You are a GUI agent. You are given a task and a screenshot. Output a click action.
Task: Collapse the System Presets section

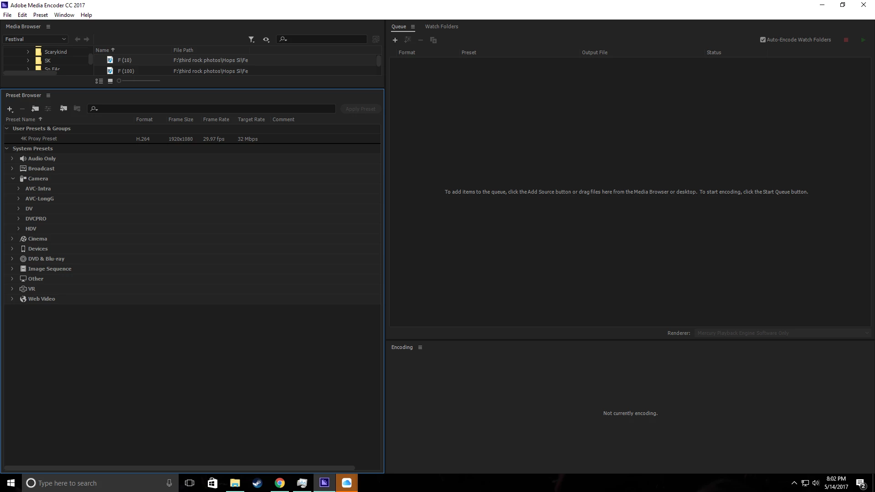(x=7, y=149)
